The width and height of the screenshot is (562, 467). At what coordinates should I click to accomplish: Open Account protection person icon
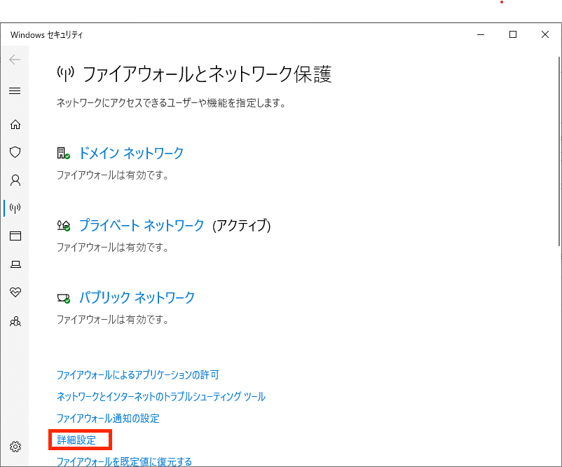(x=15, y=180)
